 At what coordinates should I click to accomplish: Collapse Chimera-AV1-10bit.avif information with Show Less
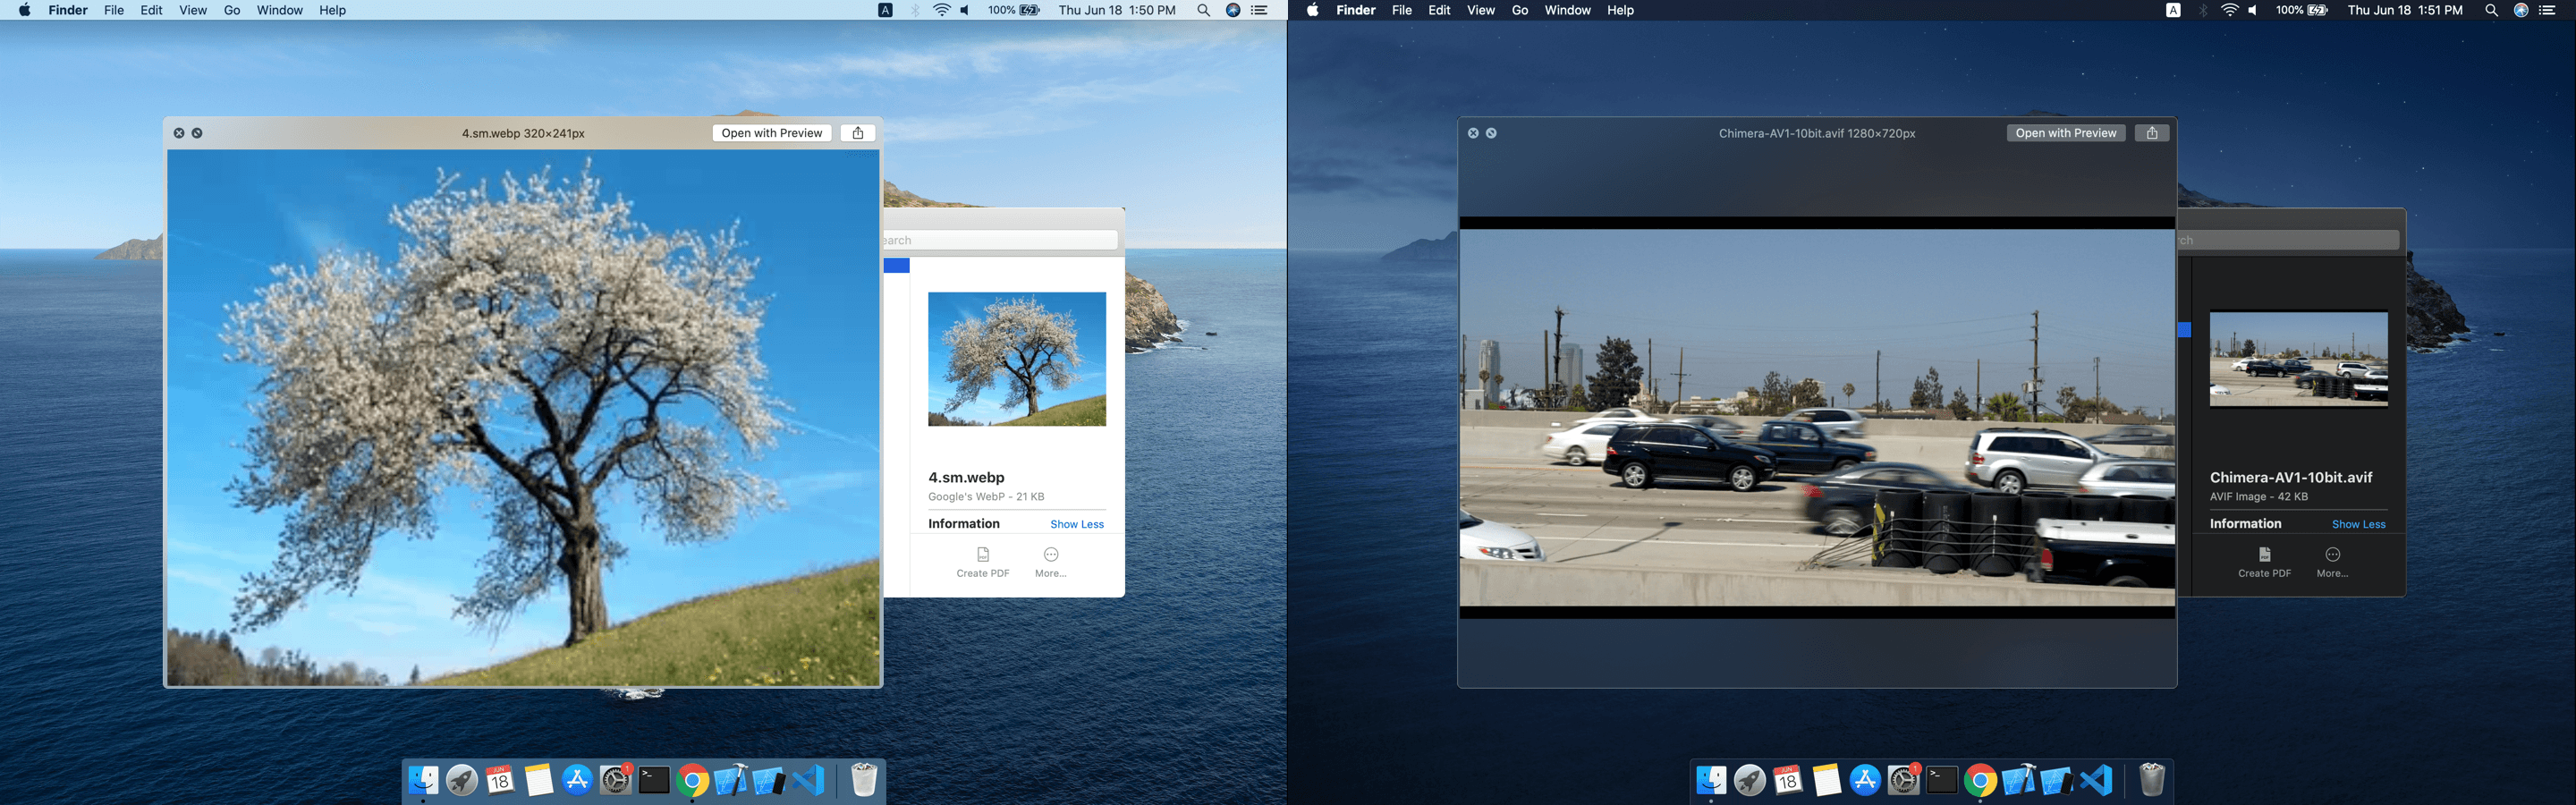[2358, 524]
